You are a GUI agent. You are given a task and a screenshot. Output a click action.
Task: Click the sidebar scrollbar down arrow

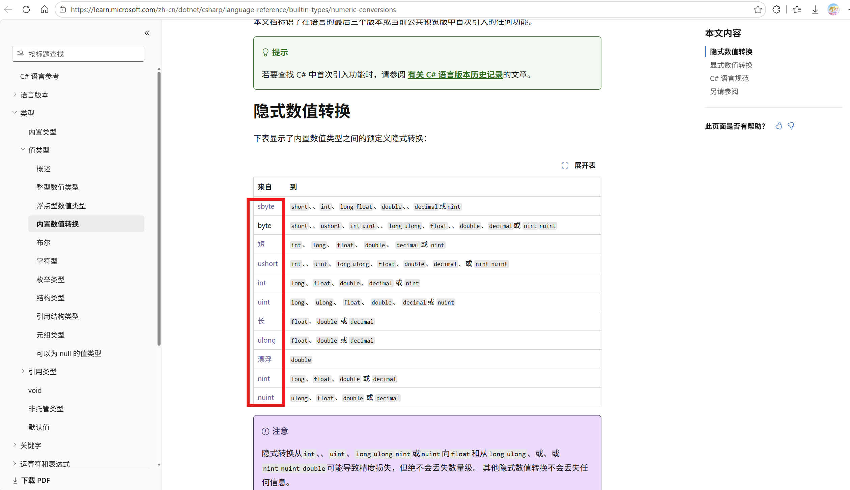159,465
